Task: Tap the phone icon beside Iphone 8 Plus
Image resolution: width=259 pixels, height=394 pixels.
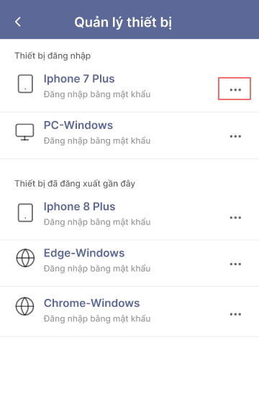Action: point(25,212)
